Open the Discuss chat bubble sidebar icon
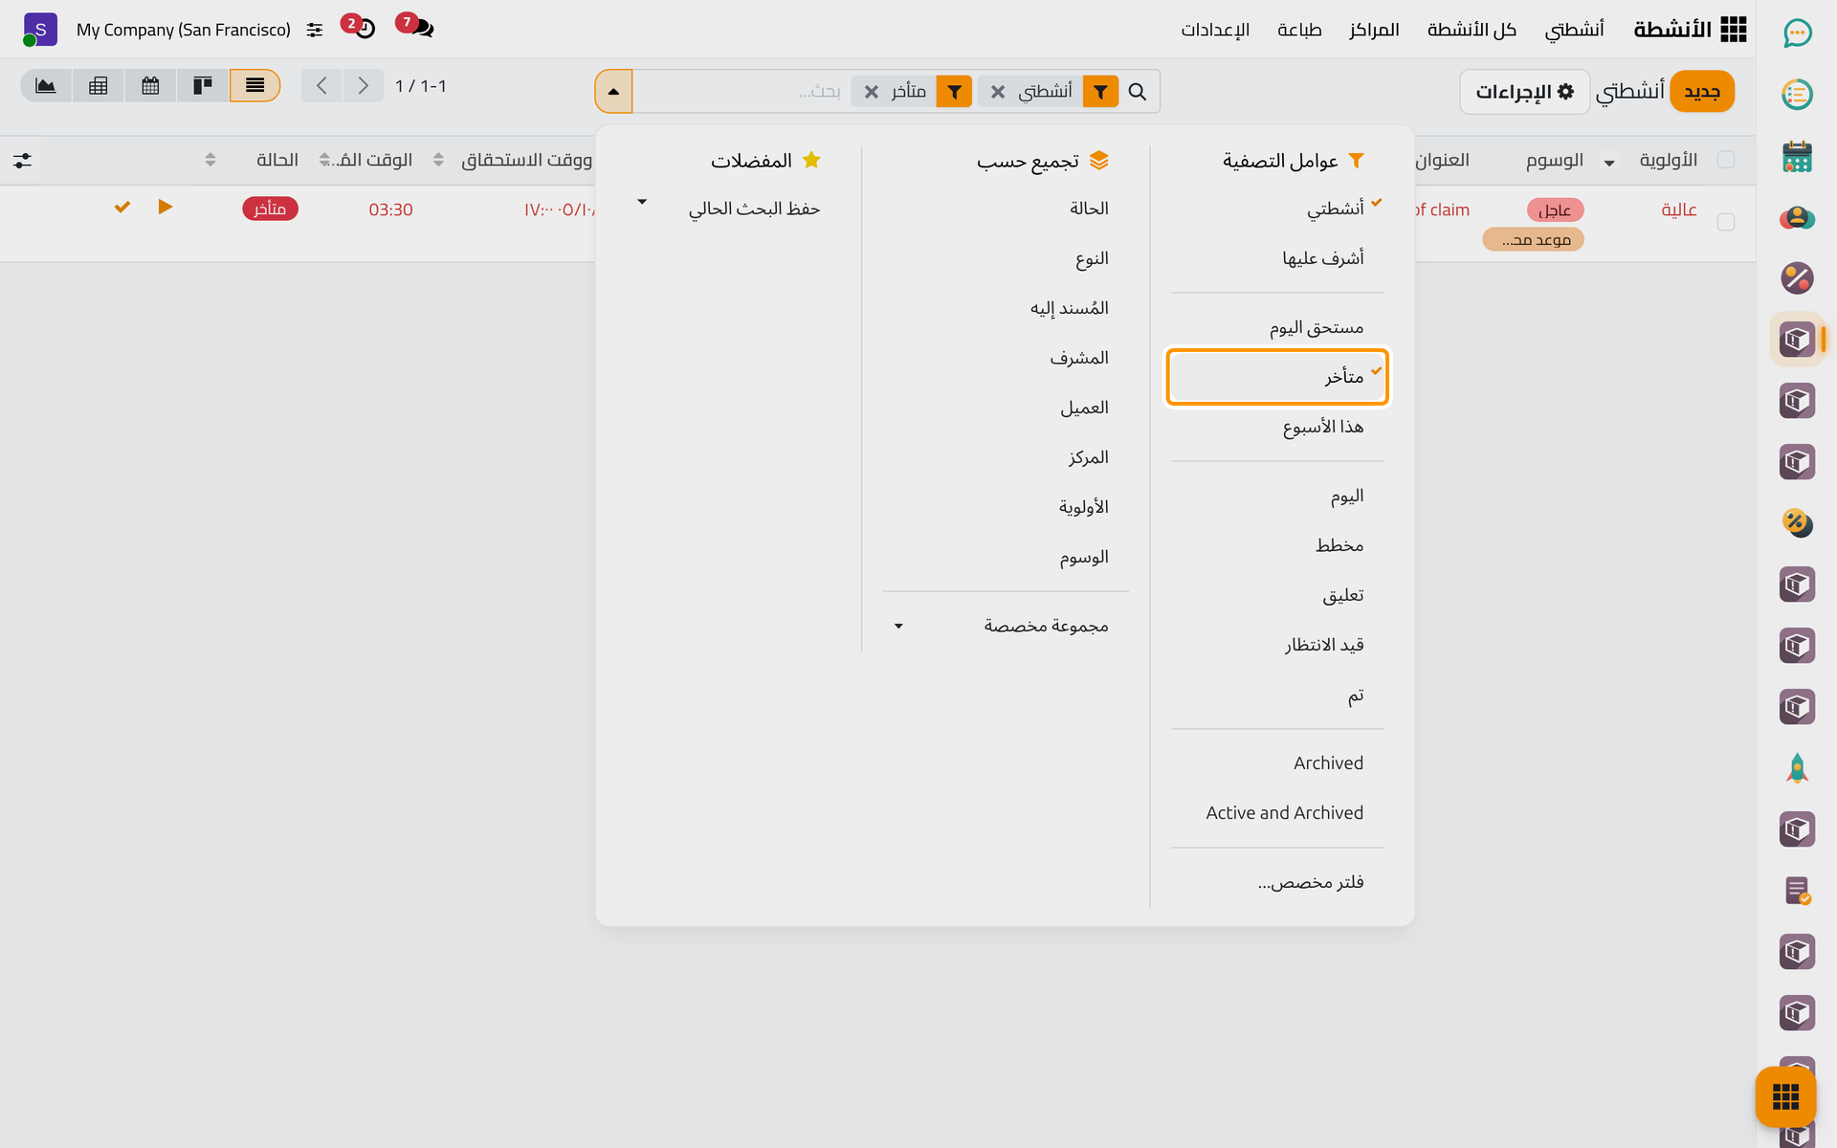The image size is (1837, 1148). coord(1797,33)
